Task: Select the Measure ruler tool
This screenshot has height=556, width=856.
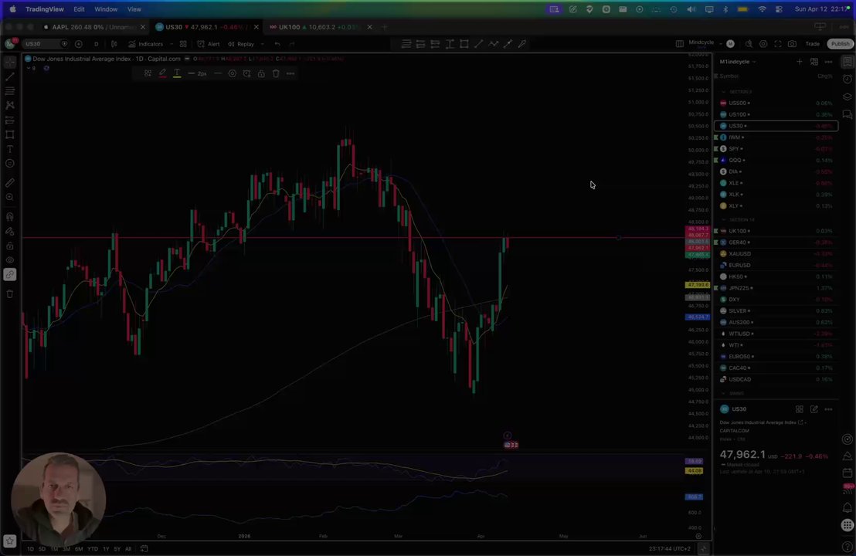Action: click(x=10, y=183)
